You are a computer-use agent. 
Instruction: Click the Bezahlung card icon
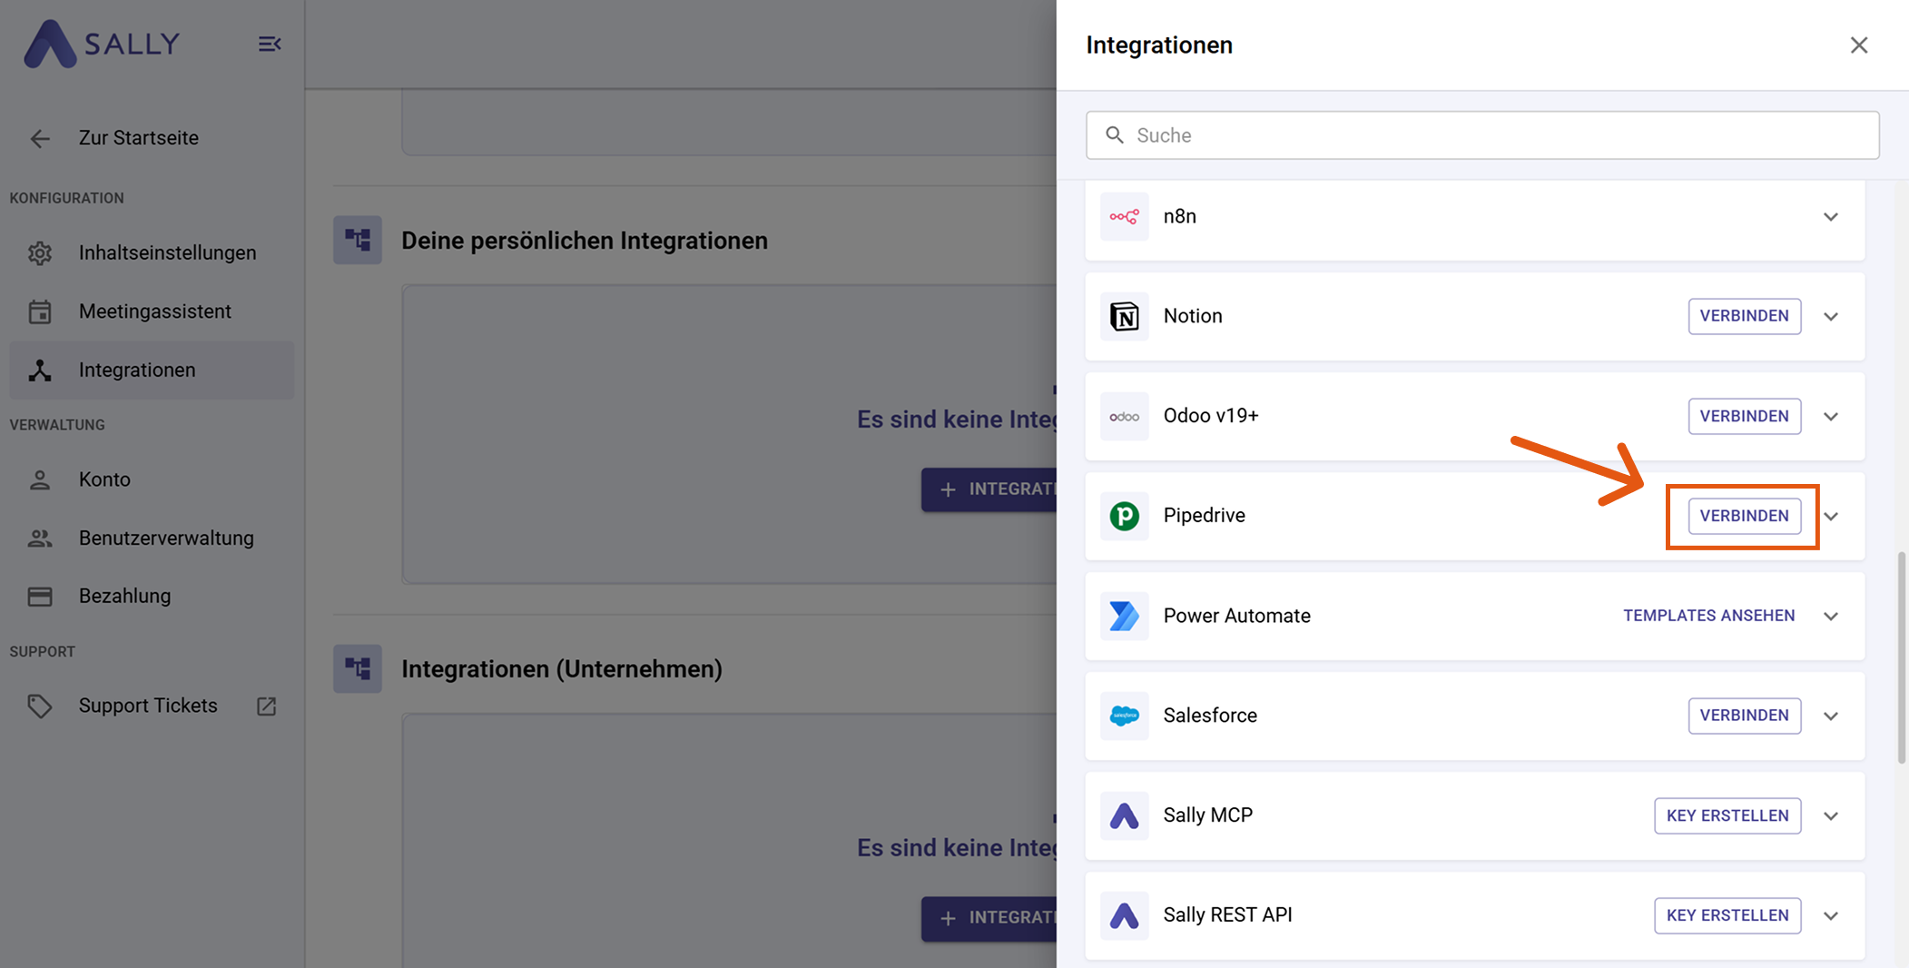pyautogui.click(x=40, y=596)
